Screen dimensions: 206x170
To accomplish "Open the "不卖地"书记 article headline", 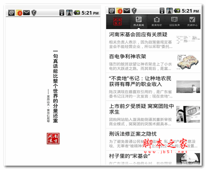I will pos(140,81).
